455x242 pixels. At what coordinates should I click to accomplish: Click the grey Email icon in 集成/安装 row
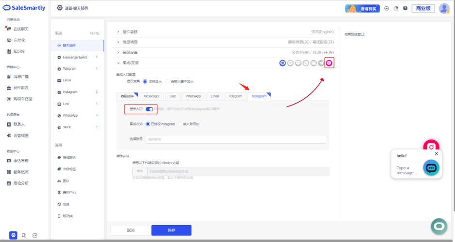pyautogui.click(x=314, y=63)
